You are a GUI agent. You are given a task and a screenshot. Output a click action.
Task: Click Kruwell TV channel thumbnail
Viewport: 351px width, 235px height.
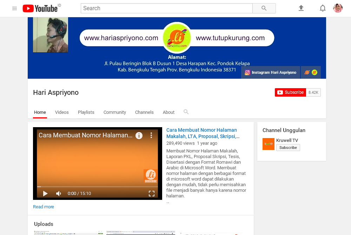269,144
